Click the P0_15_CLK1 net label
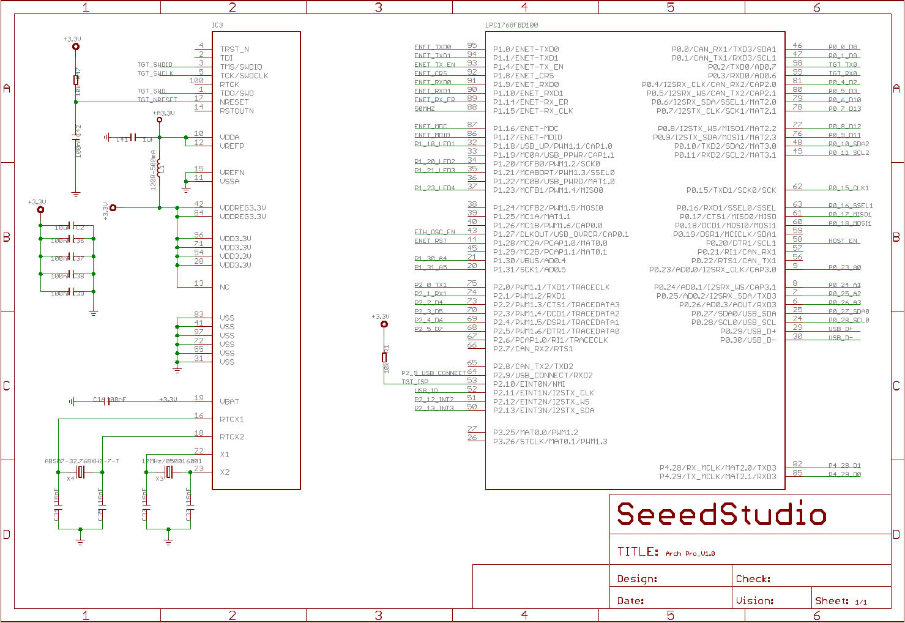Screen dimensions: 905x623 849,188
